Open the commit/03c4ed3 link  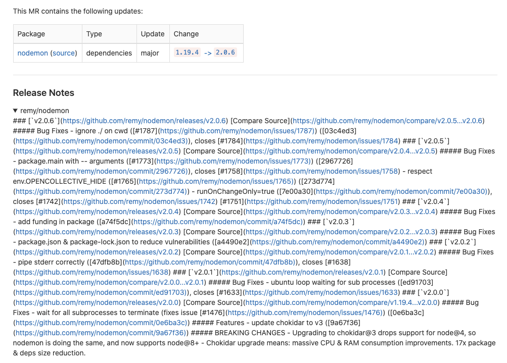(x=101, y=141)
